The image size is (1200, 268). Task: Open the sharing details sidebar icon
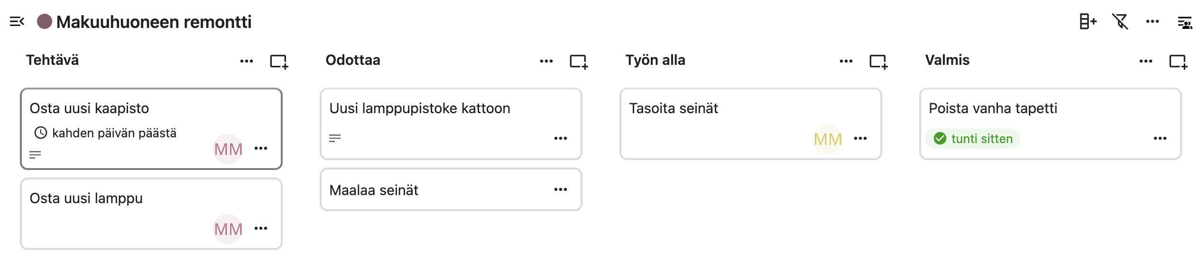[x=1184, y=22]
